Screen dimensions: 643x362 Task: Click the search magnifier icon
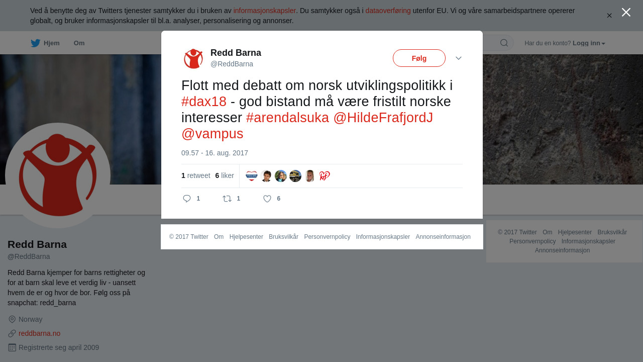[x=504, y=43]
